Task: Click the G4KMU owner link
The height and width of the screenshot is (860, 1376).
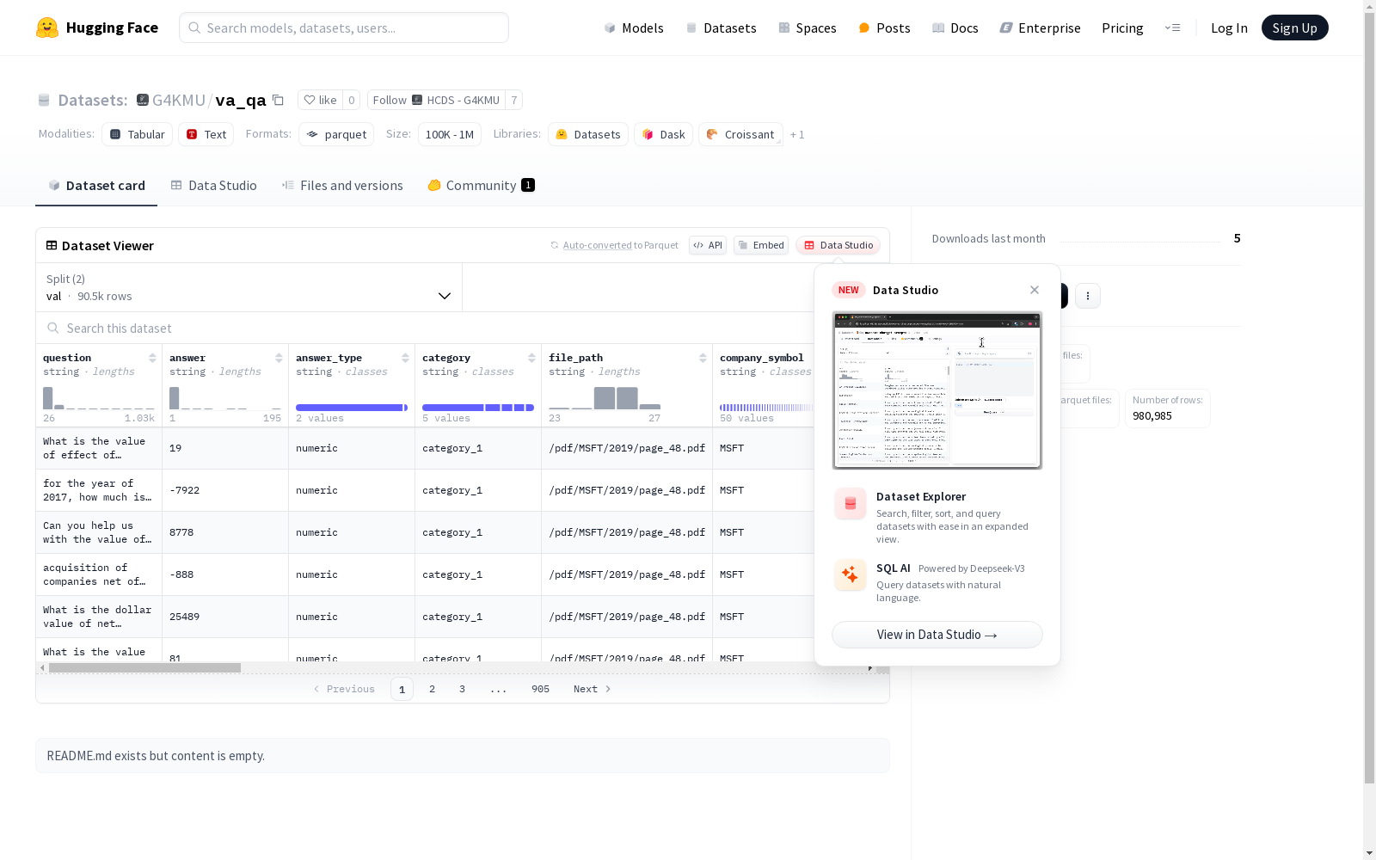Action: tap(179, 100)
